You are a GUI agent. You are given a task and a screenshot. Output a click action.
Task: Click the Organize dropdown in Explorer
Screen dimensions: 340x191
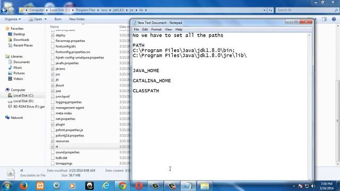13,19
